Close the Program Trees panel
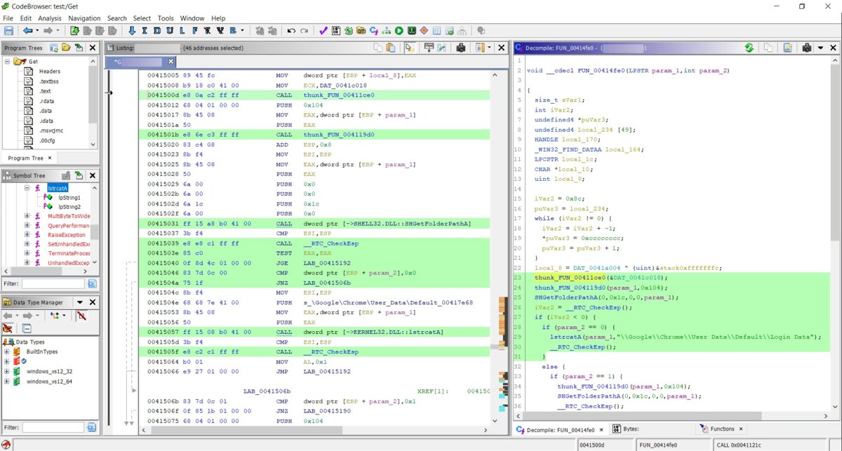The image size is (842, 451). [x=93, y=48]
